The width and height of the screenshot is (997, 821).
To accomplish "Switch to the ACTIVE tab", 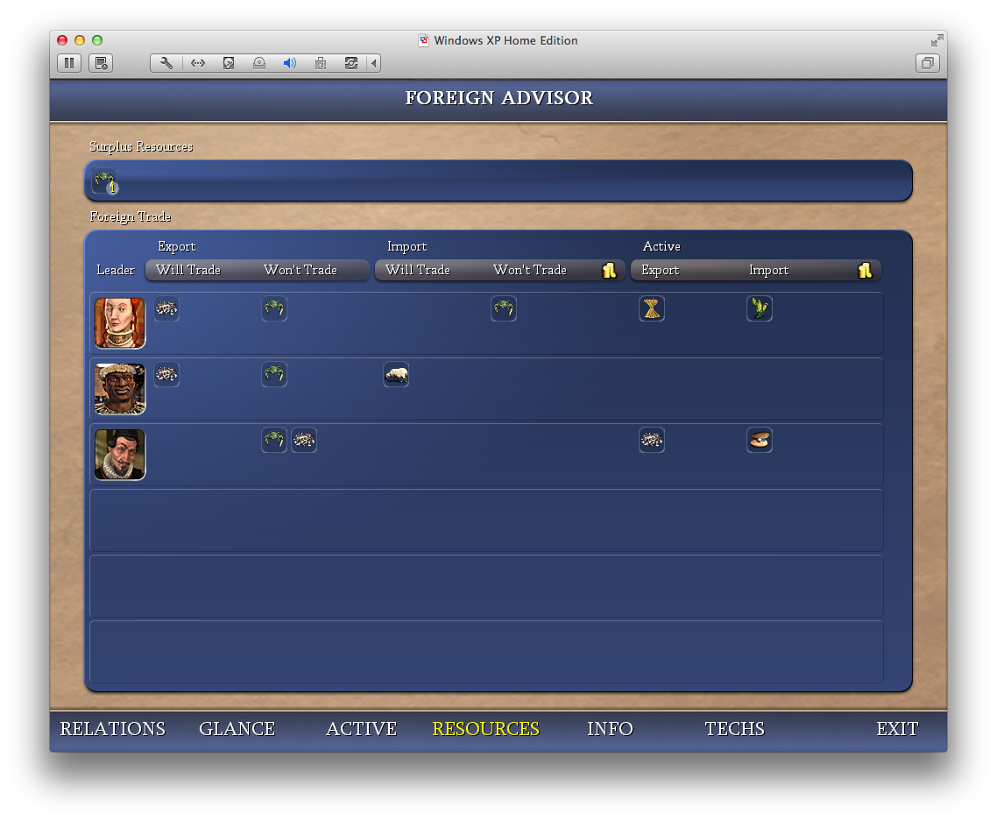I will click(x=361, y=729).
